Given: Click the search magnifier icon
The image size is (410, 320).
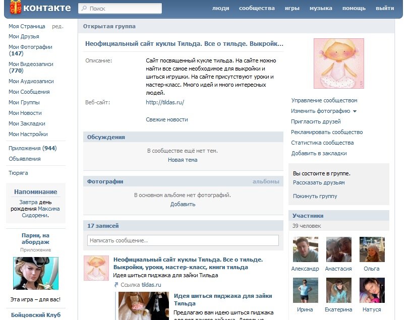Looking at the screenshot, I should tap(84, 9).
